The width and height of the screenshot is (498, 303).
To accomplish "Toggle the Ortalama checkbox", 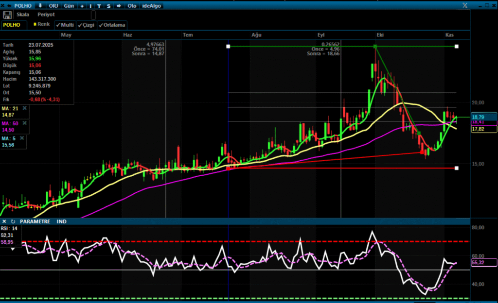I will (x=111, y=25).
